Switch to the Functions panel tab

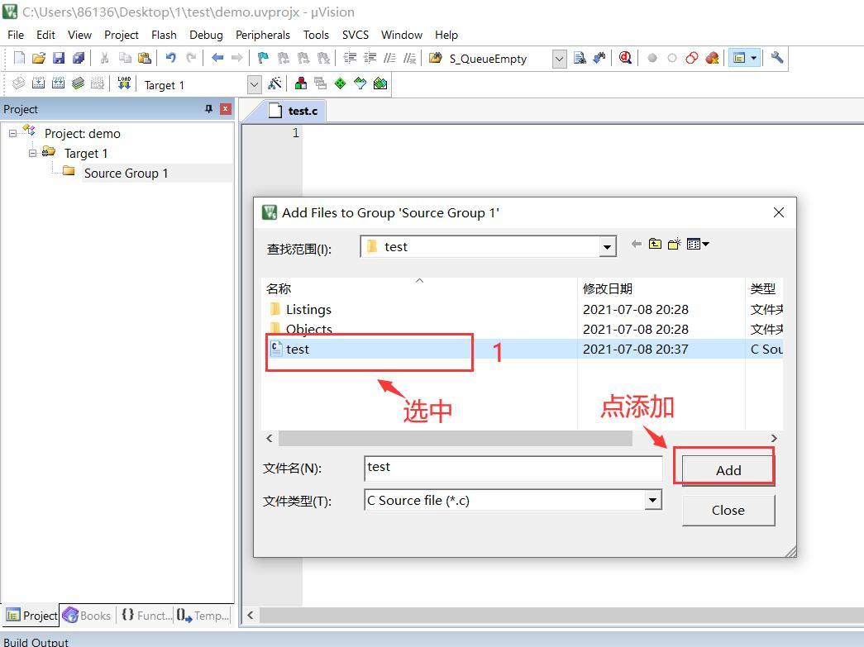click(146, 615)
